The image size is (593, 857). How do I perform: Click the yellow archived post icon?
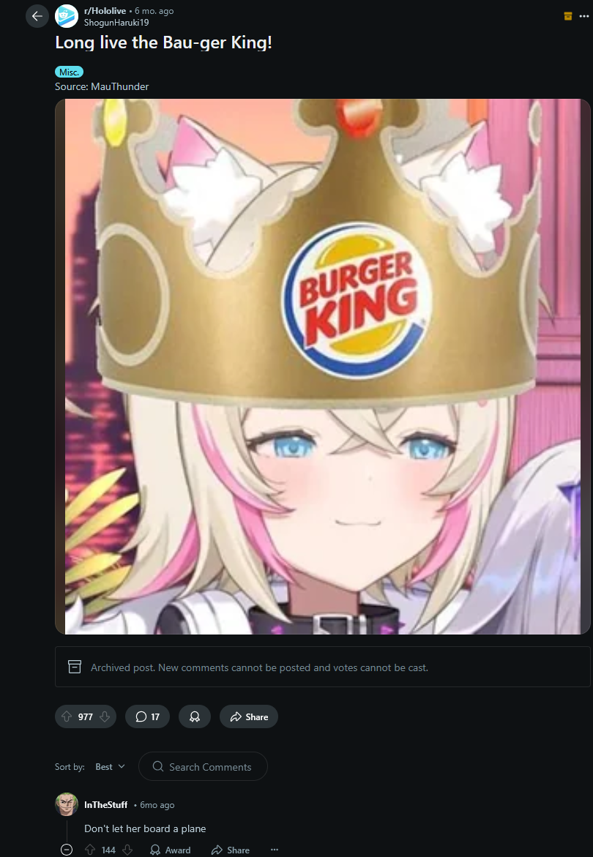tap(568, 16)
